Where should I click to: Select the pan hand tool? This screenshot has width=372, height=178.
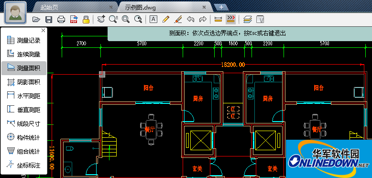click(x=101, y=19)
